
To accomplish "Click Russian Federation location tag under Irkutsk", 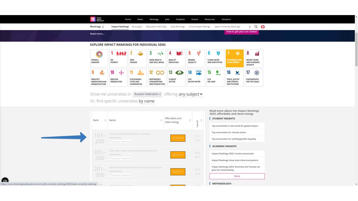I will (121, 142).
